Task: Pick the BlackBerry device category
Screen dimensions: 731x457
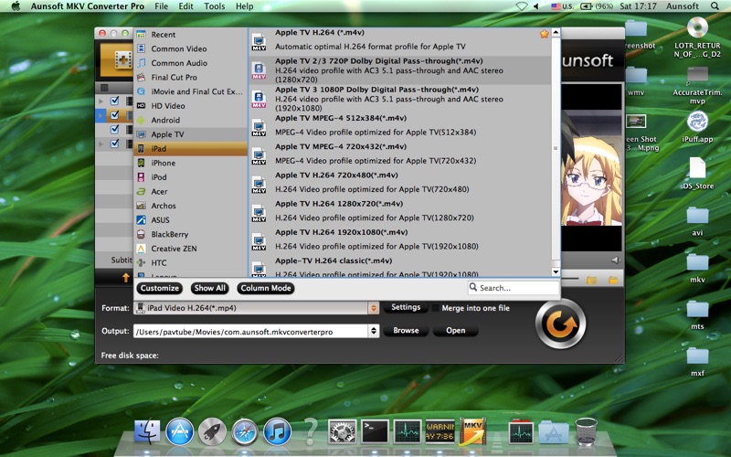Action: [169, 234]
